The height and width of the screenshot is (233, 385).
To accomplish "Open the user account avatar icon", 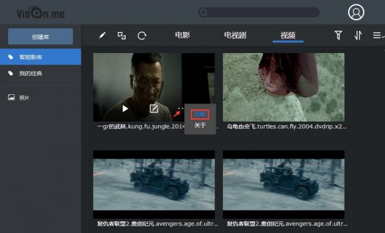I will 356,12.
